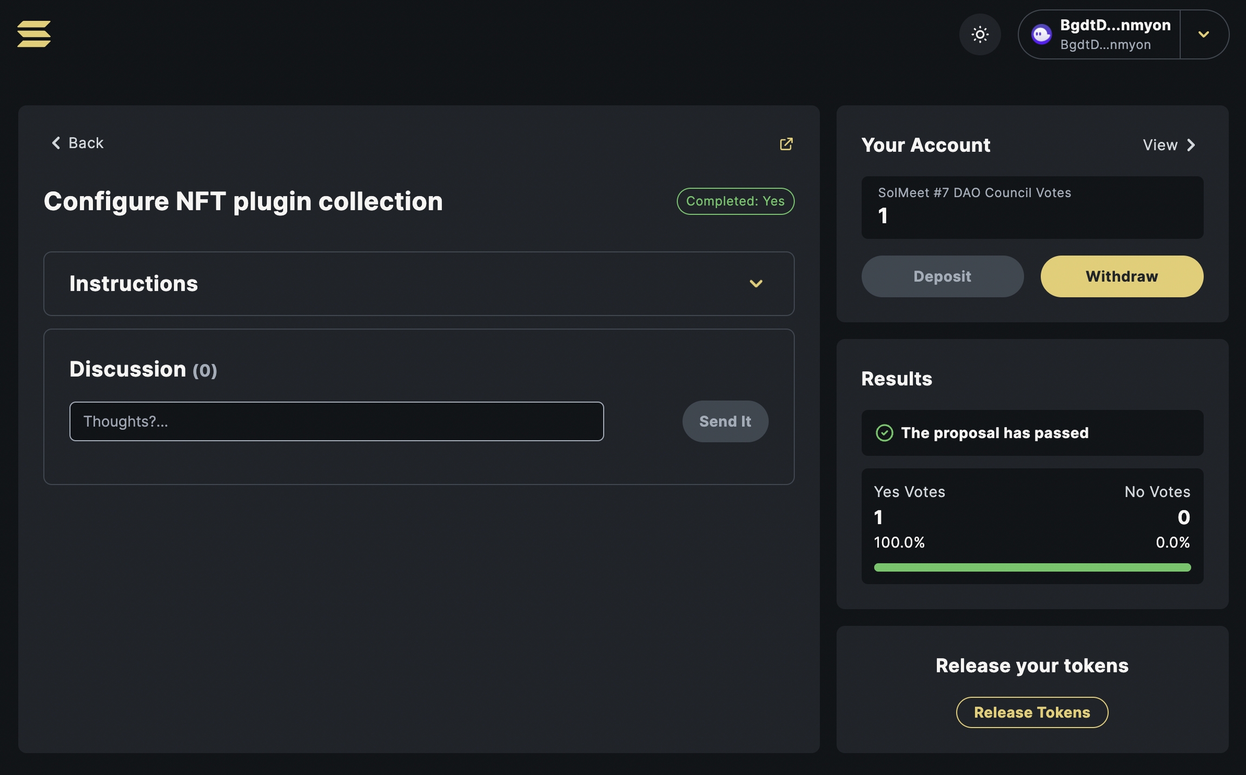Expand the Instructions section chevron
Viewport: 1246px width, 775px height.
coord(755,284)
